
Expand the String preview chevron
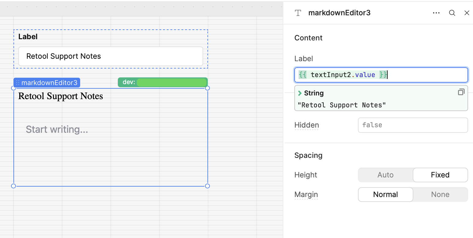[300, 93]
